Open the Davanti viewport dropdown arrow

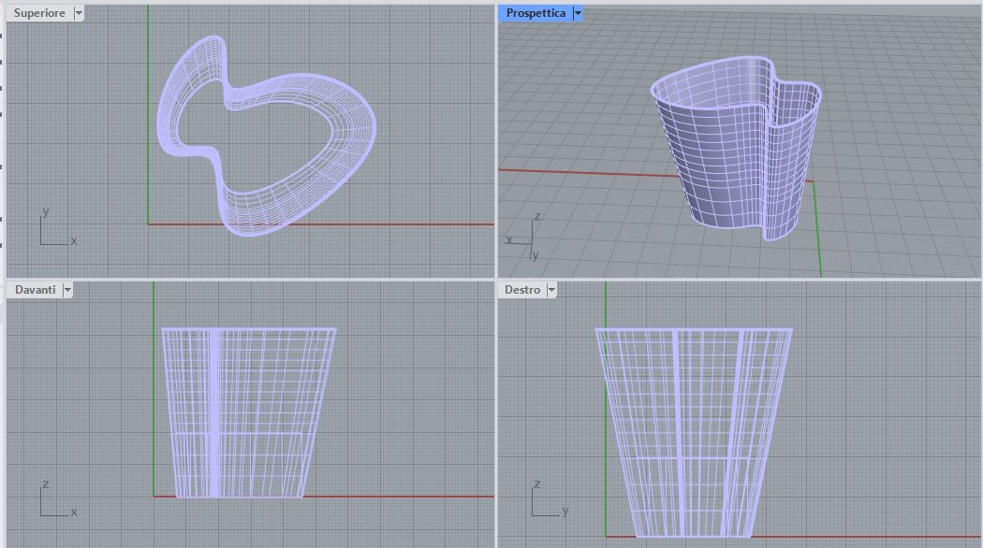pos(67,290)
